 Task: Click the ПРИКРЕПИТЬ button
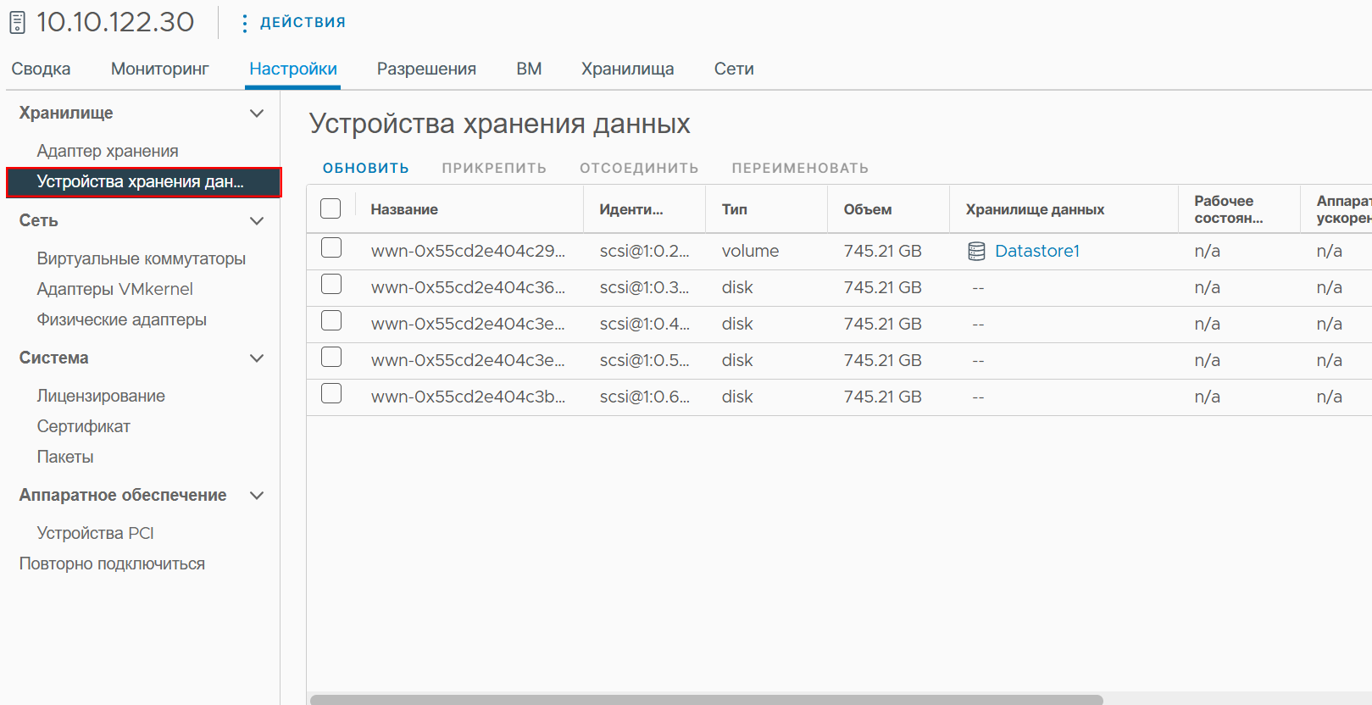coord(494,168)
